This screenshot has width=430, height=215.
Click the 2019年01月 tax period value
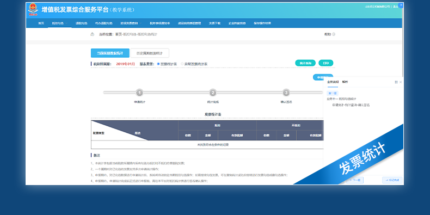125,64
